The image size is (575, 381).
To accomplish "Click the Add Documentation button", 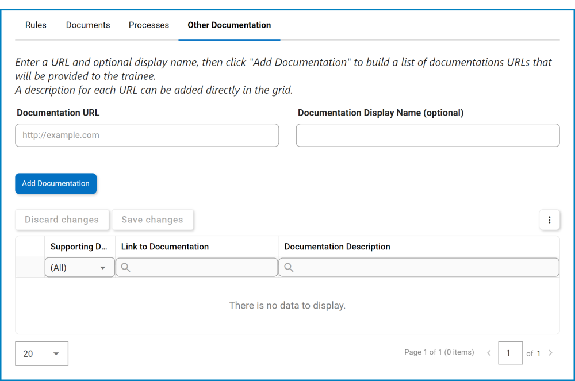I will [56, 183].
